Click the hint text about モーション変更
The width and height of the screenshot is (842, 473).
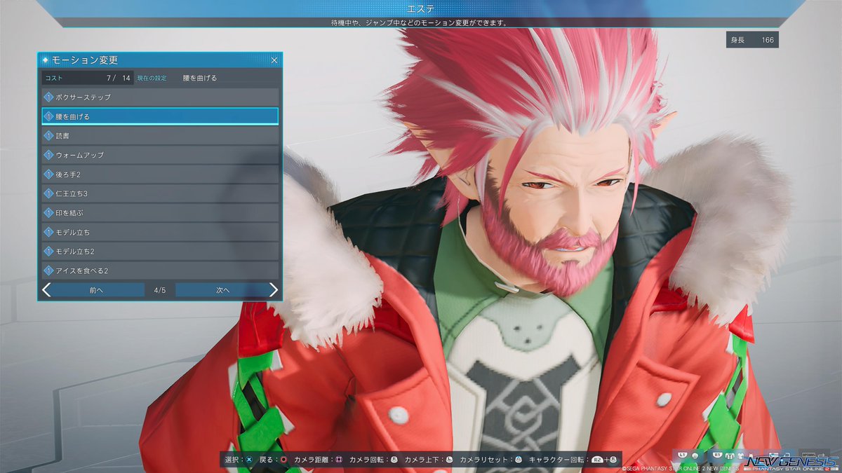click(x=420, y=22)
